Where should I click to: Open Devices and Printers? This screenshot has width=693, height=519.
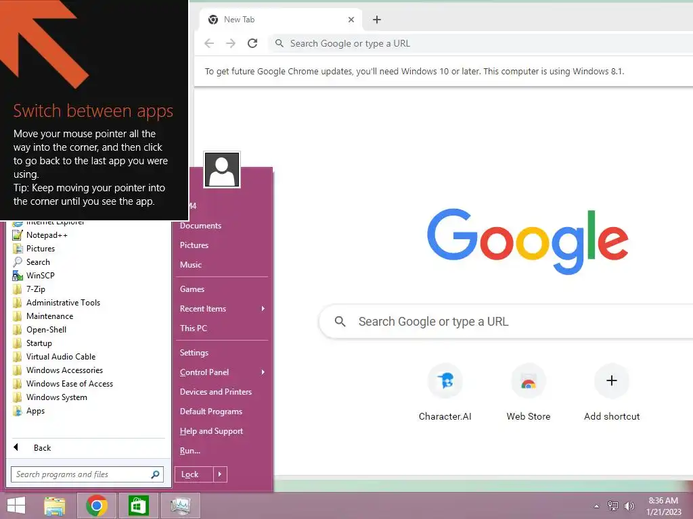click(216, 392)
